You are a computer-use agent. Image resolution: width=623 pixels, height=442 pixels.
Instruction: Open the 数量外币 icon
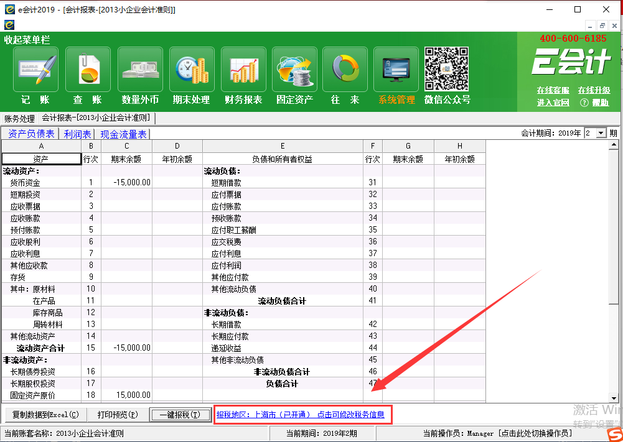point(140,70)
